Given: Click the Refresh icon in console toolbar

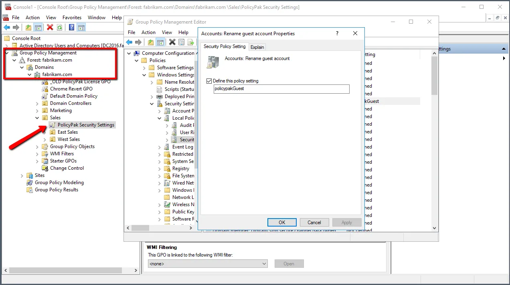Looking at the screenshot, I should click(59, 27).
